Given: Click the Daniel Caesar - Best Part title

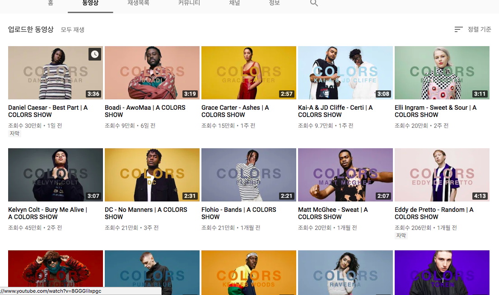Looking at the screenshot, I should click(48, 111).
